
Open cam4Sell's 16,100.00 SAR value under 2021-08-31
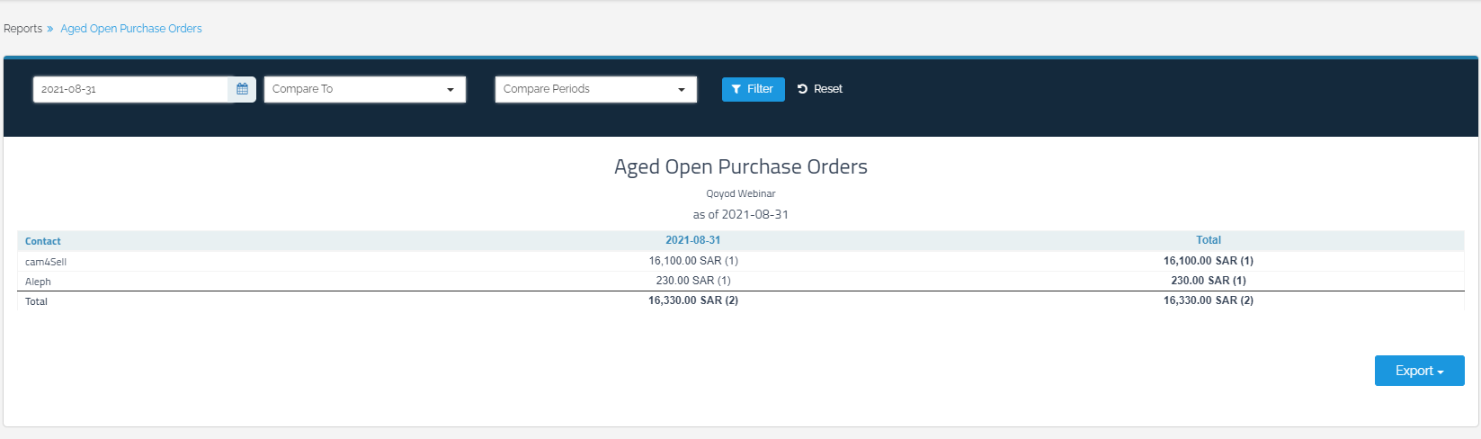click(692, 261)
